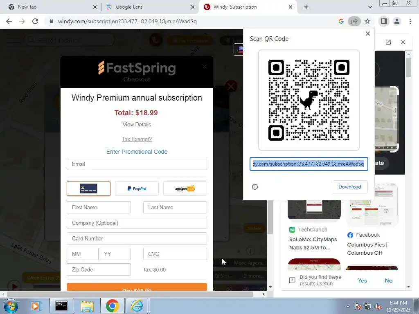Click the Last Name field
419x314 pixels.
tap(175, 207)
